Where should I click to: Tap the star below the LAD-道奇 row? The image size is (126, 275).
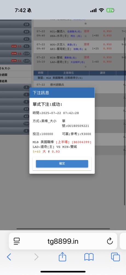85,67
